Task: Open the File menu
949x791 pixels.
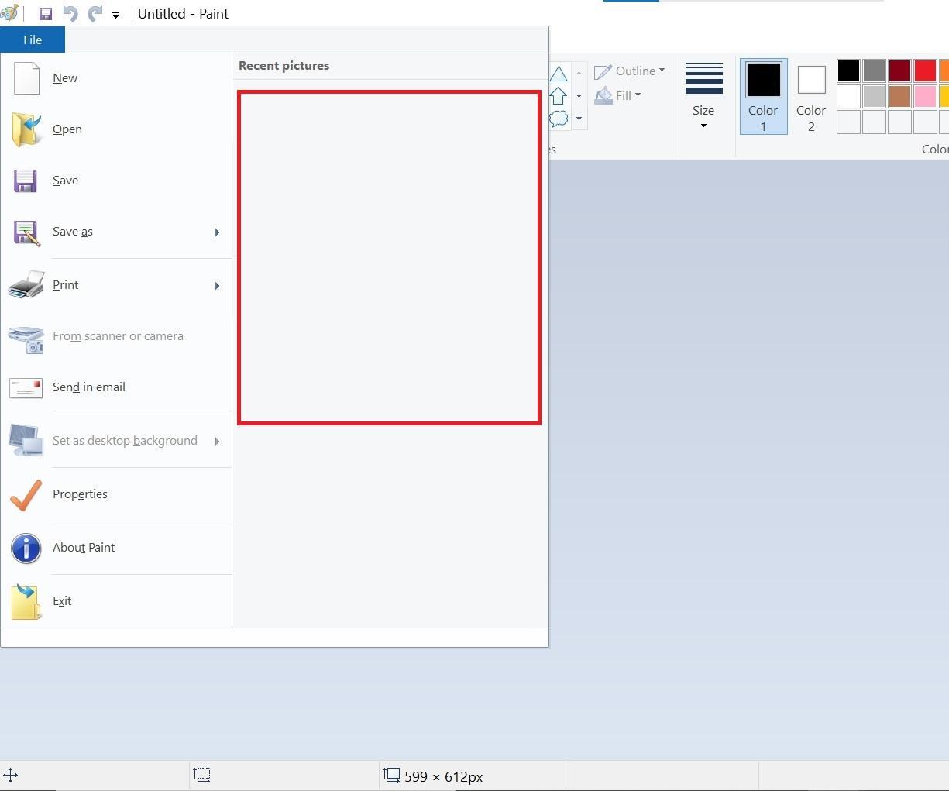Action: (x=33, y=40)
